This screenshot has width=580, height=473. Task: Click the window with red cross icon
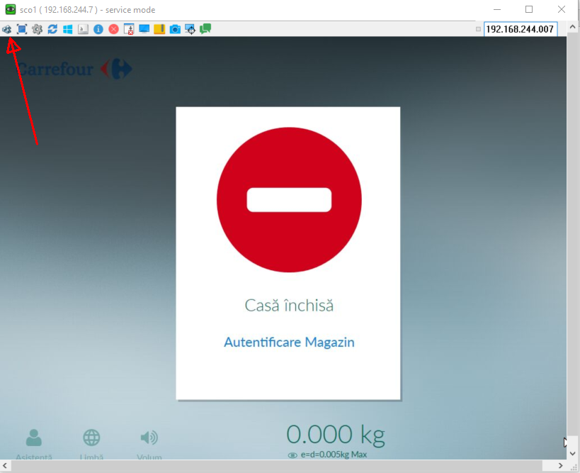click(129, 29)
